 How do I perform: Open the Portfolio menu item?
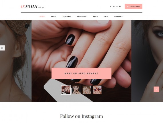coord(82,16)
